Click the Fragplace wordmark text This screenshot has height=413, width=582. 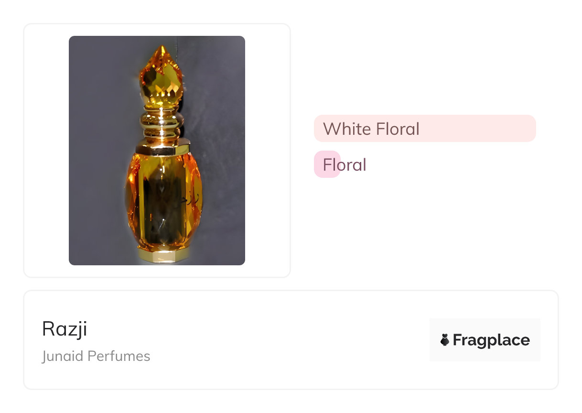pos(491,340)
